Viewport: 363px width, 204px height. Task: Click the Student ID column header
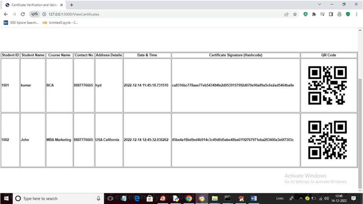10,55
